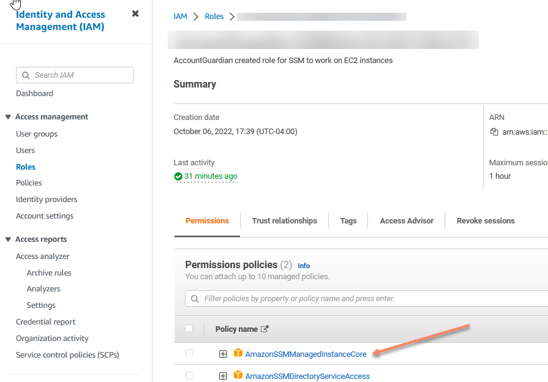Open Settings under Access analyzer
Screen dimensions: 548x382
(x=41, y=305)
